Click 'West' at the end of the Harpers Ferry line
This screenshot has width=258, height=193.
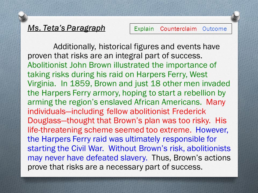pyautogui.click(x=199, y=74)
